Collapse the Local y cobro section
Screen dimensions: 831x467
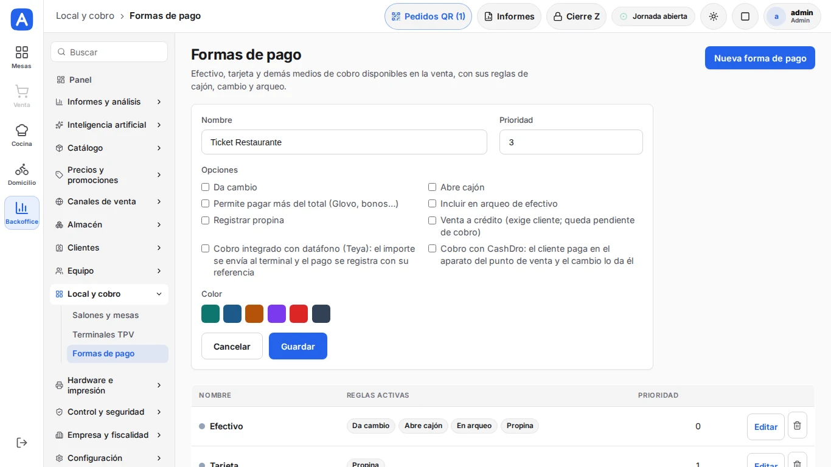tap(109, 294)
